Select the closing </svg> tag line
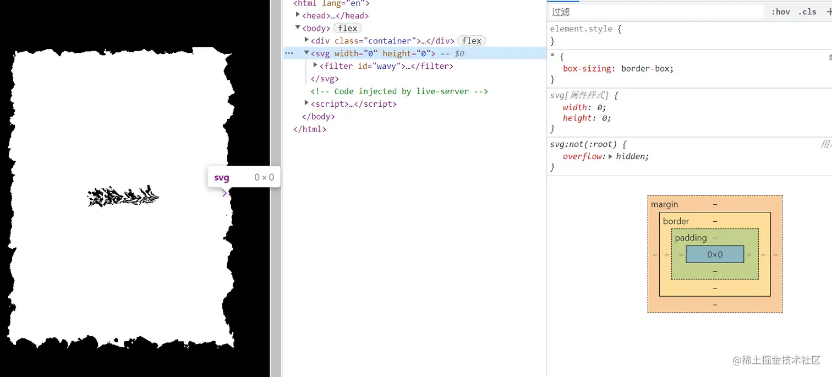 pyautogui.click(x=325, y=79)
